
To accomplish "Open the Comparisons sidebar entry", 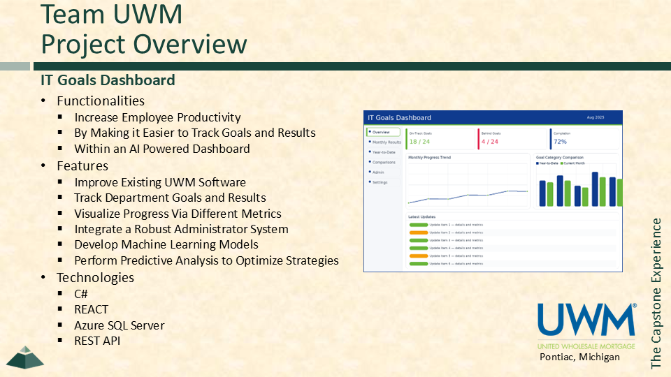I will pyautogui.click(x=384, y=162).
